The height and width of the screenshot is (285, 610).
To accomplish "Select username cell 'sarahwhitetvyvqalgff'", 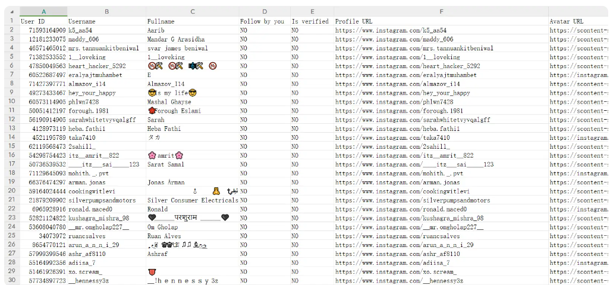I will tap(106, 120).
